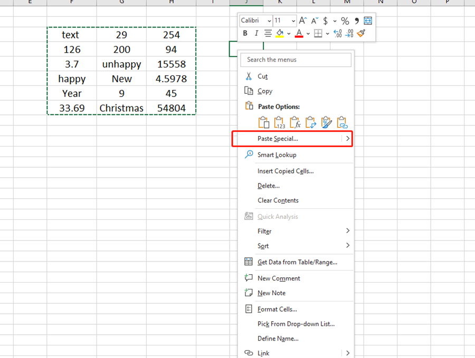This screenshot has height=358, width=475.
Task: Open Format Cells dialog entry
Action: click(297, 309)
